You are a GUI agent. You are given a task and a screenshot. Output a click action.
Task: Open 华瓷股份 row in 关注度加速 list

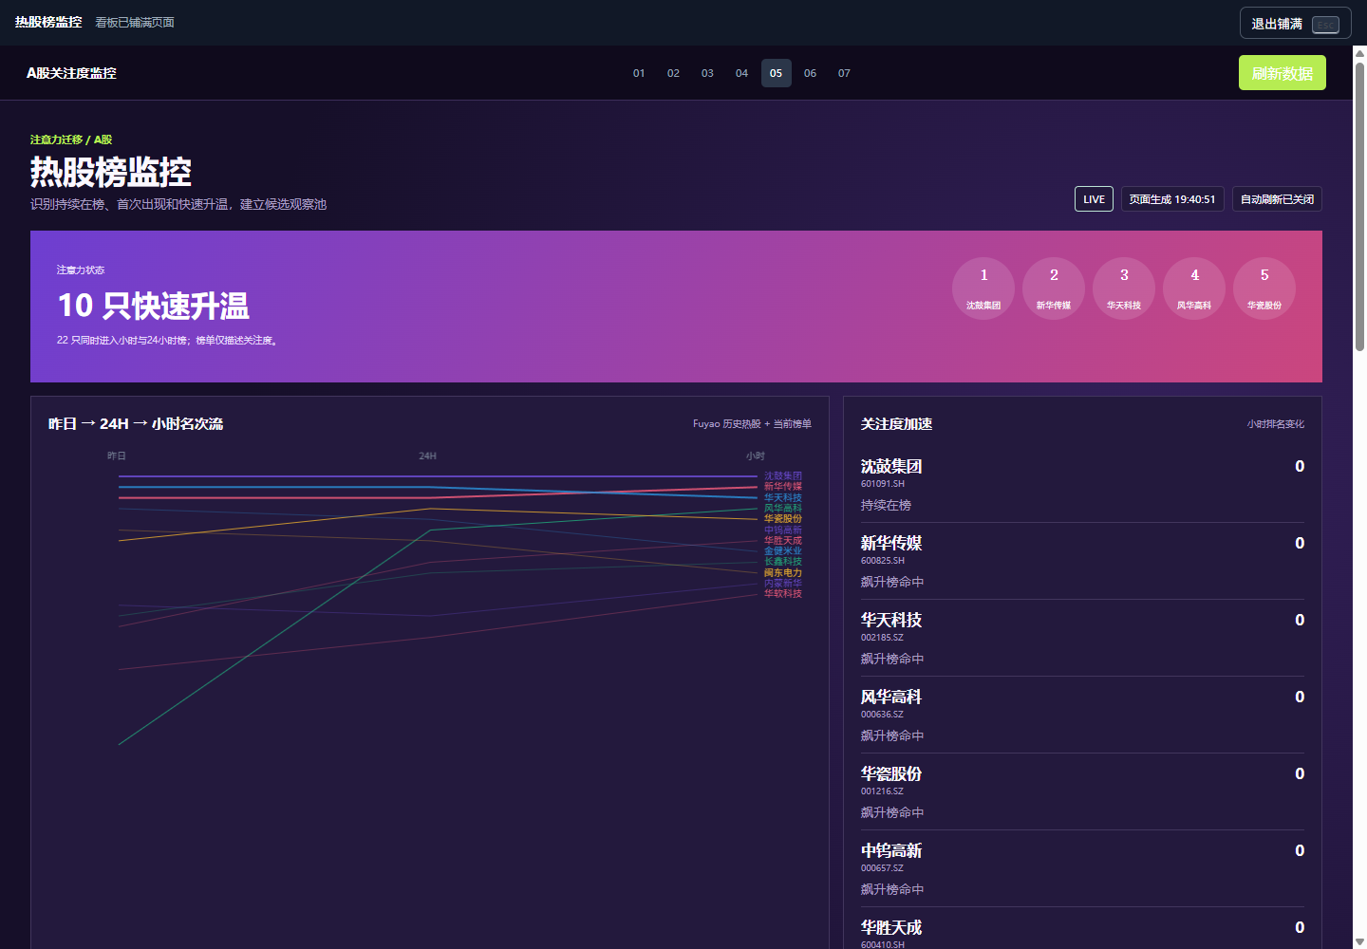[1082, 792]
